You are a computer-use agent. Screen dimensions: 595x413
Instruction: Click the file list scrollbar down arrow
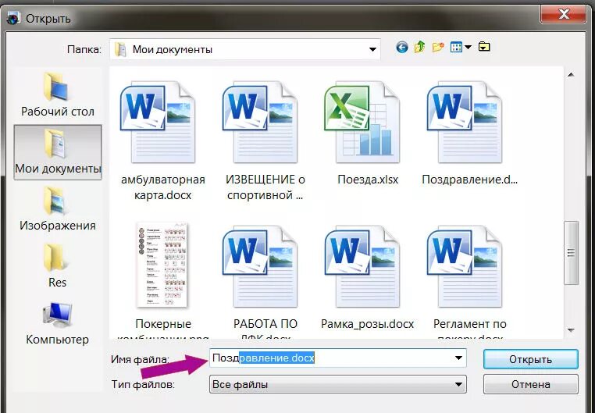[x=571, y=330]
